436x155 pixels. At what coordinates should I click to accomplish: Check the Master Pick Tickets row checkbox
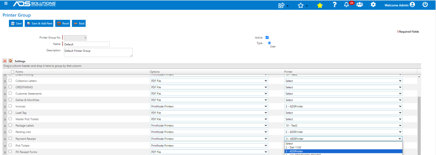tap(10, 119)
